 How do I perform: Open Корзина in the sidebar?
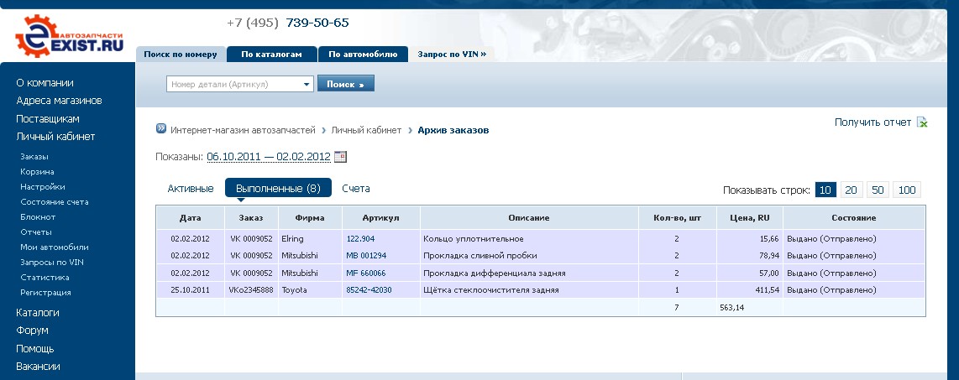37,172
